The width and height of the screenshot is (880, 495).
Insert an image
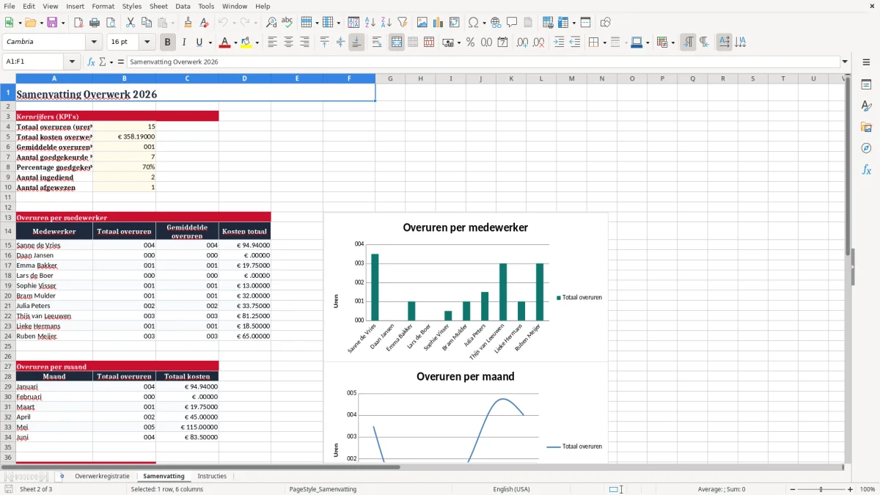pyautogui.click(x=422, y=23)
